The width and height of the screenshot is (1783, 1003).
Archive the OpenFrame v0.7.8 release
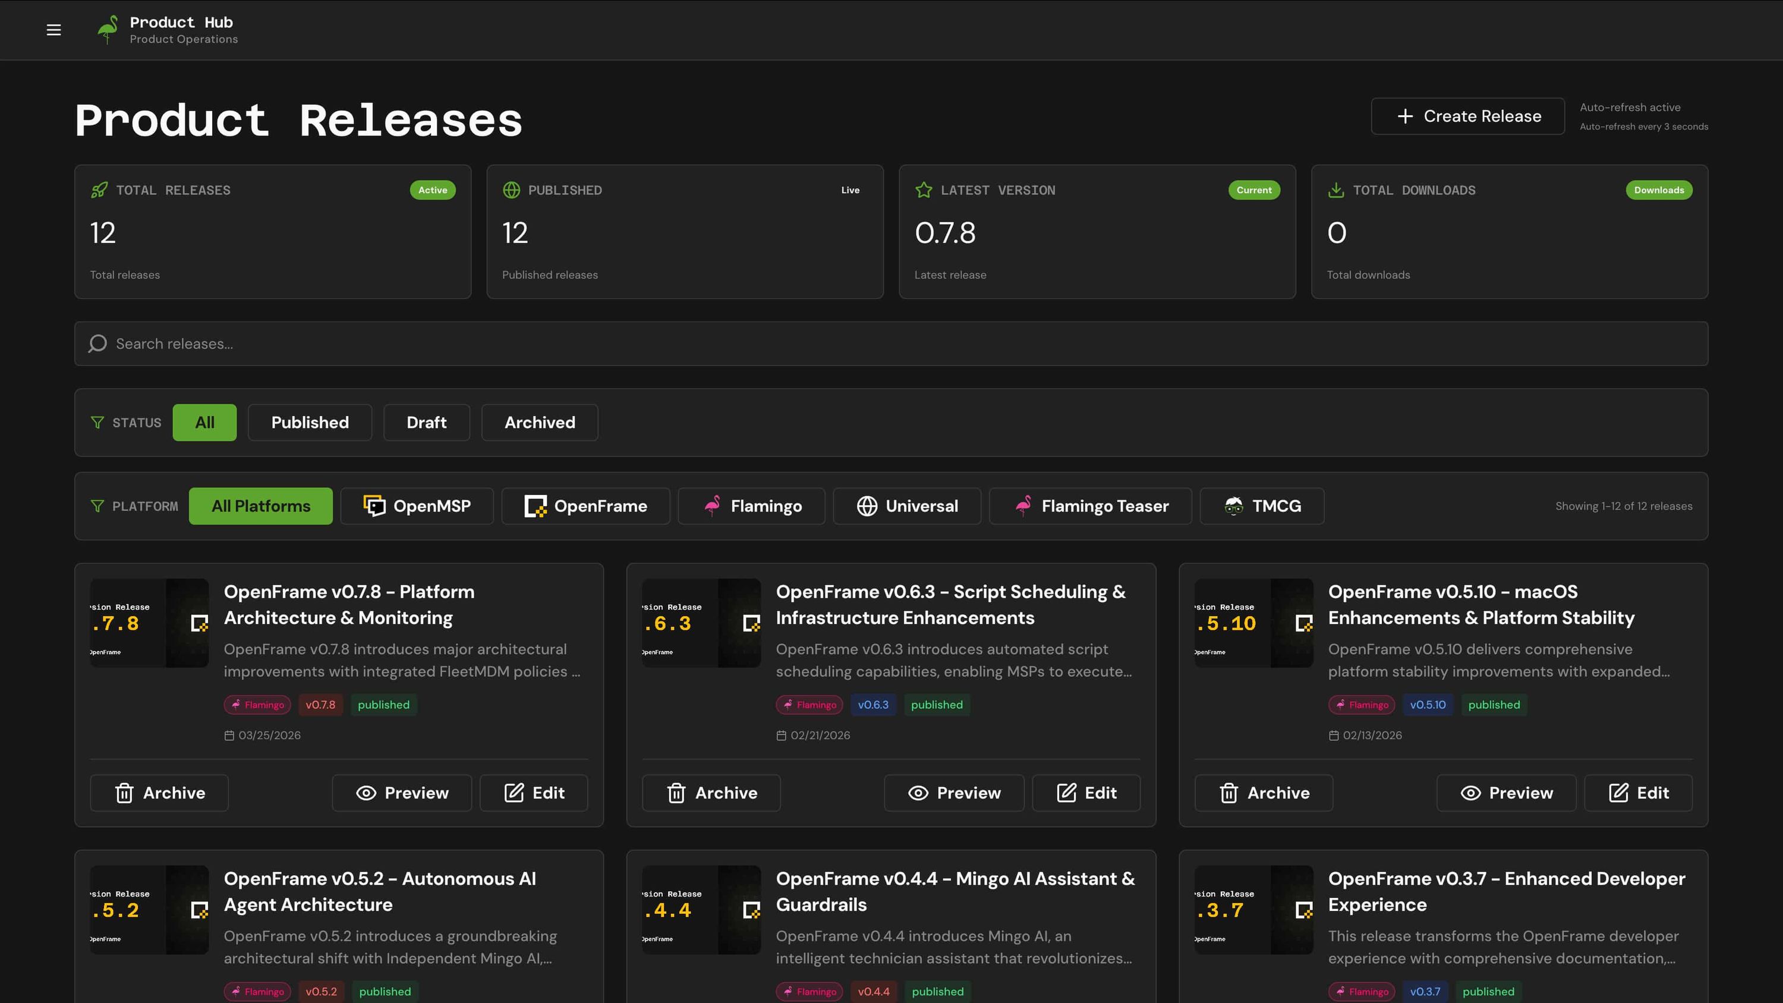159,793
